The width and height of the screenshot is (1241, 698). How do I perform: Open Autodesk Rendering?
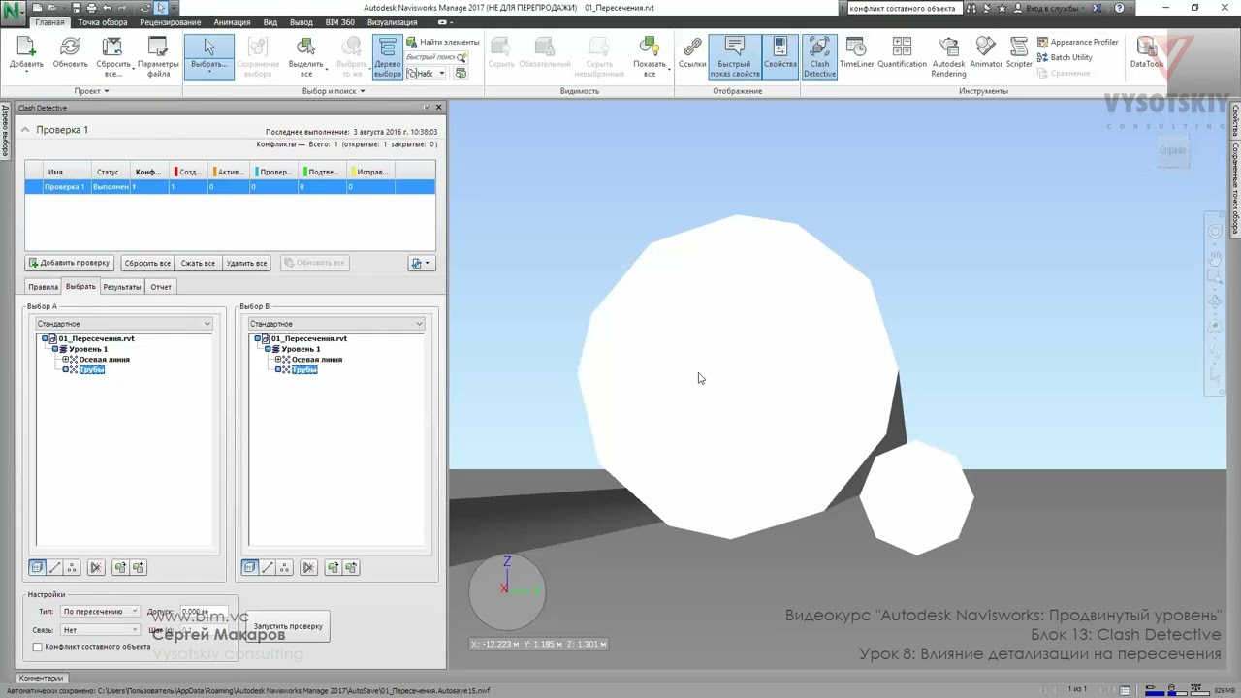948,57
